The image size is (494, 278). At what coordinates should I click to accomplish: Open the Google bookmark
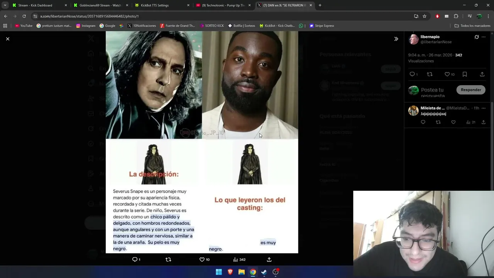(x=107, y=26)
